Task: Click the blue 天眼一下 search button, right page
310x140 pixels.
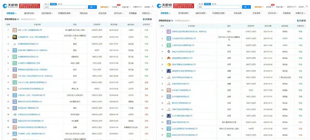Action: click(246, 7)
